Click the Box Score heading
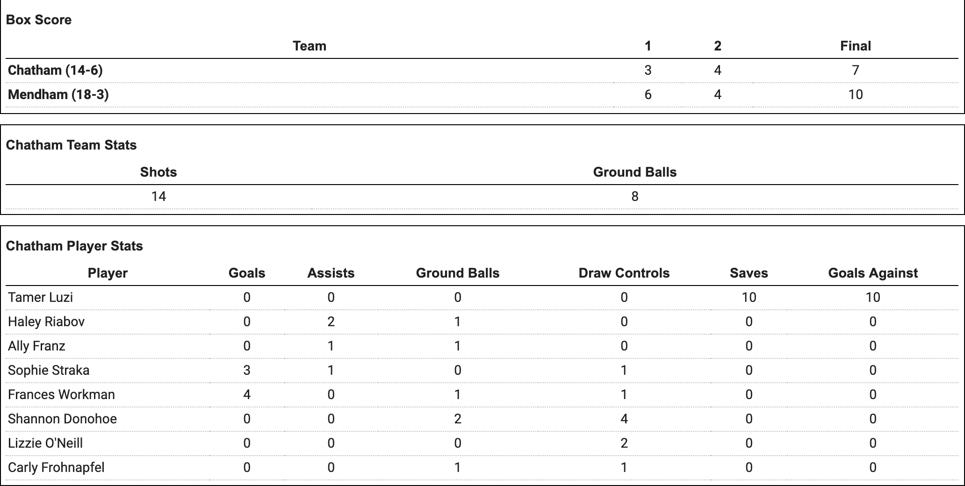The image size is (965, 486). (x=39, y=20)
